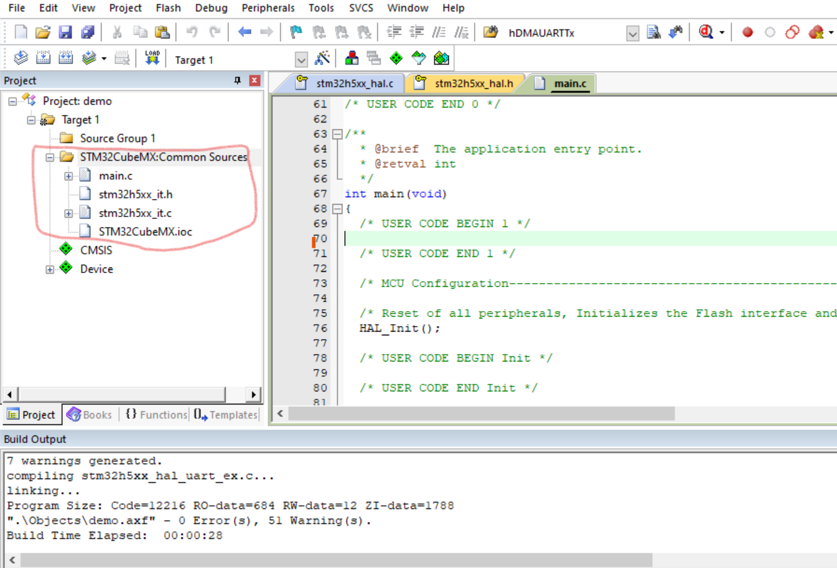The image size is (837, 568).
Task: Switch to Functions panel tab
Action: point(156,415)
